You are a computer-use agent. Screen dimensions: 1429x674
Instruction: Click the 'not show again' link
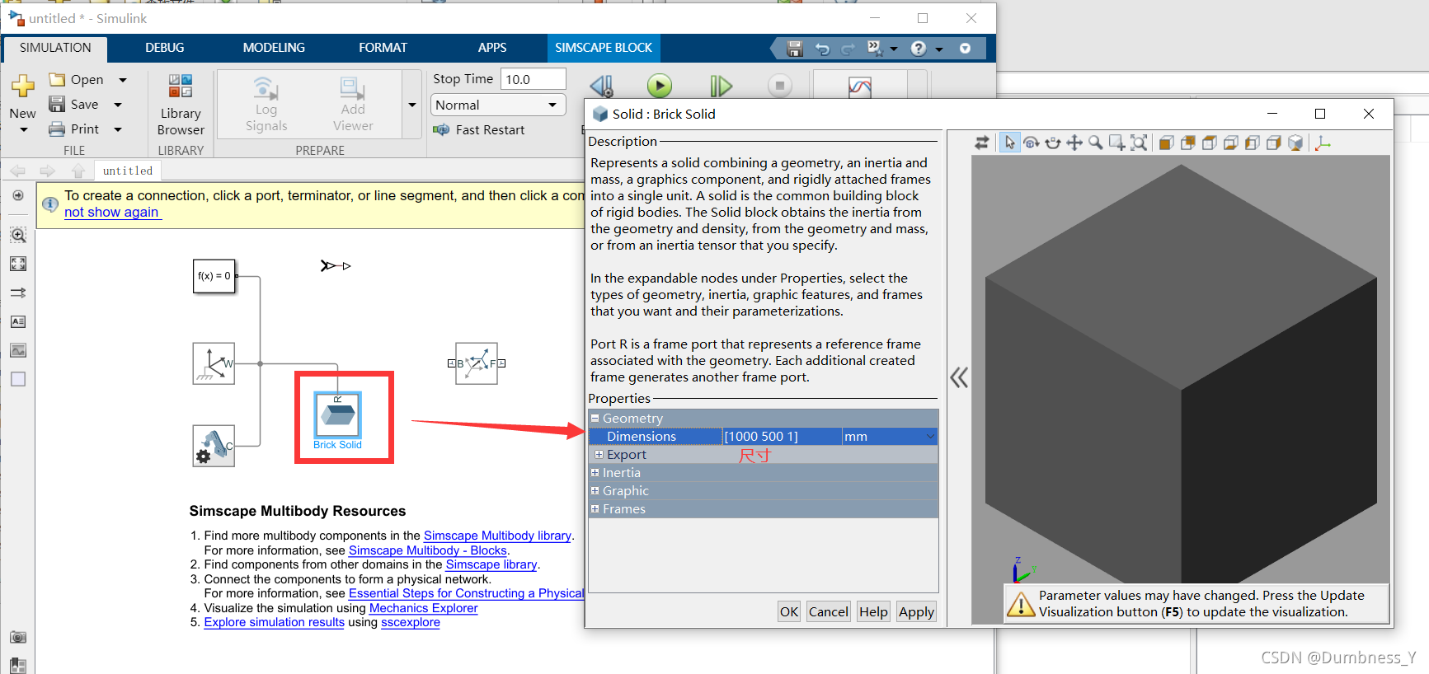point(112,212)
